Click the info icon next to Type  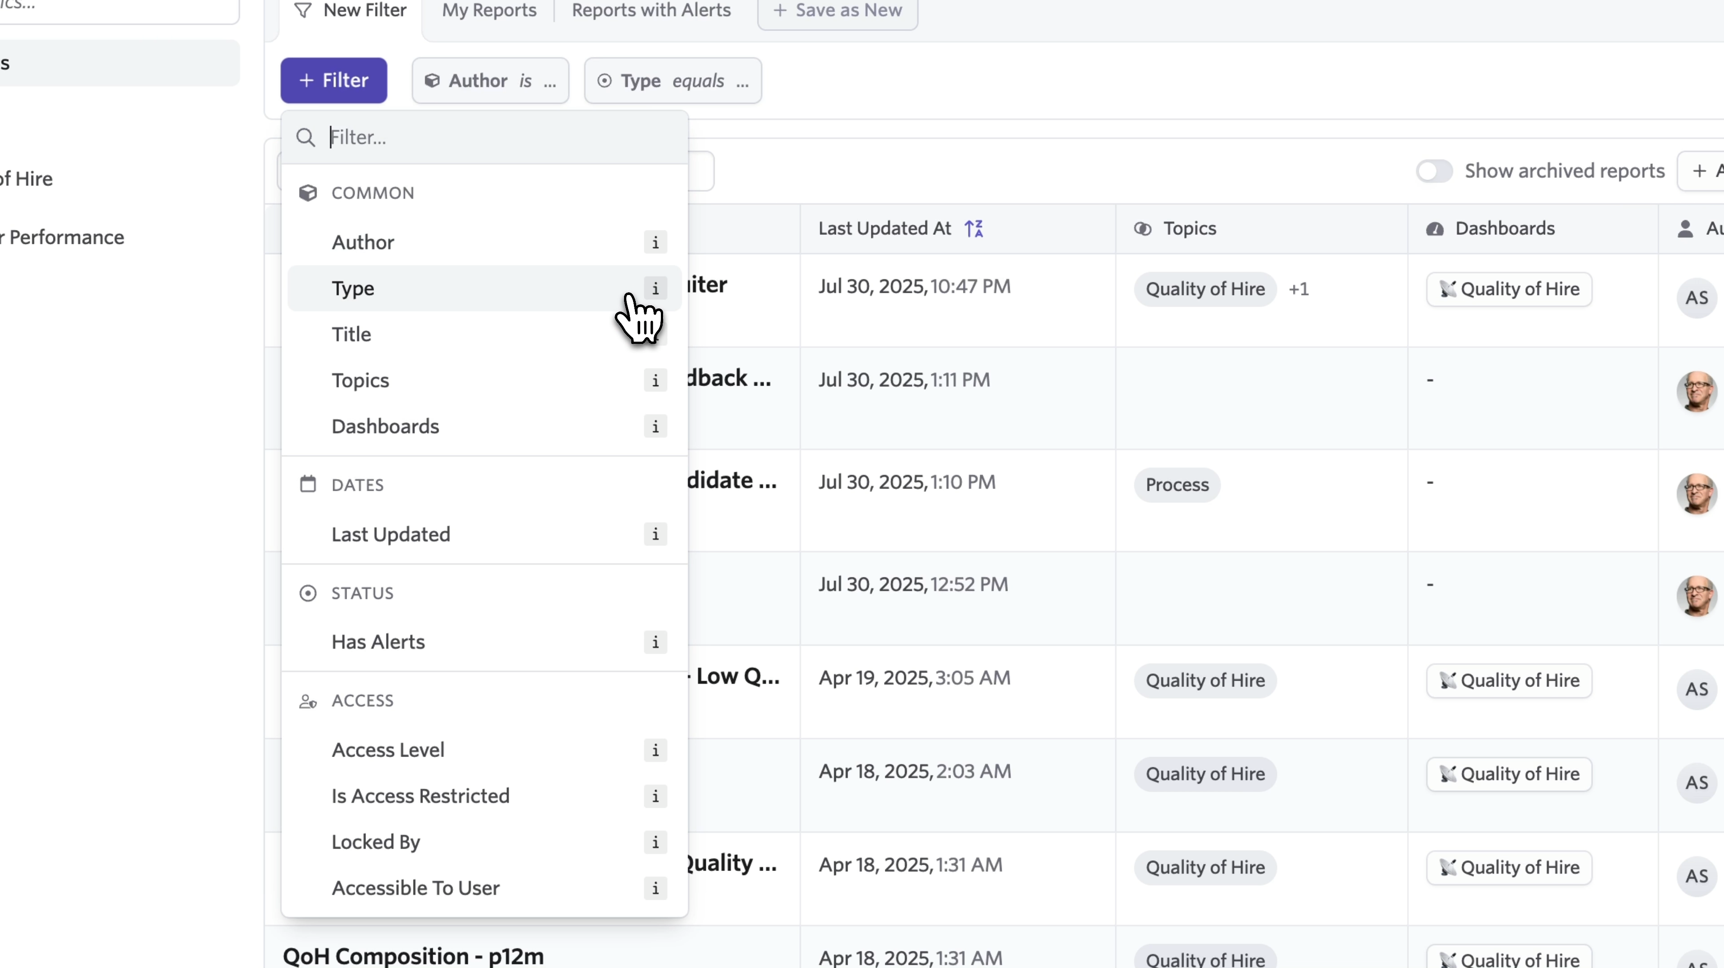655,289
